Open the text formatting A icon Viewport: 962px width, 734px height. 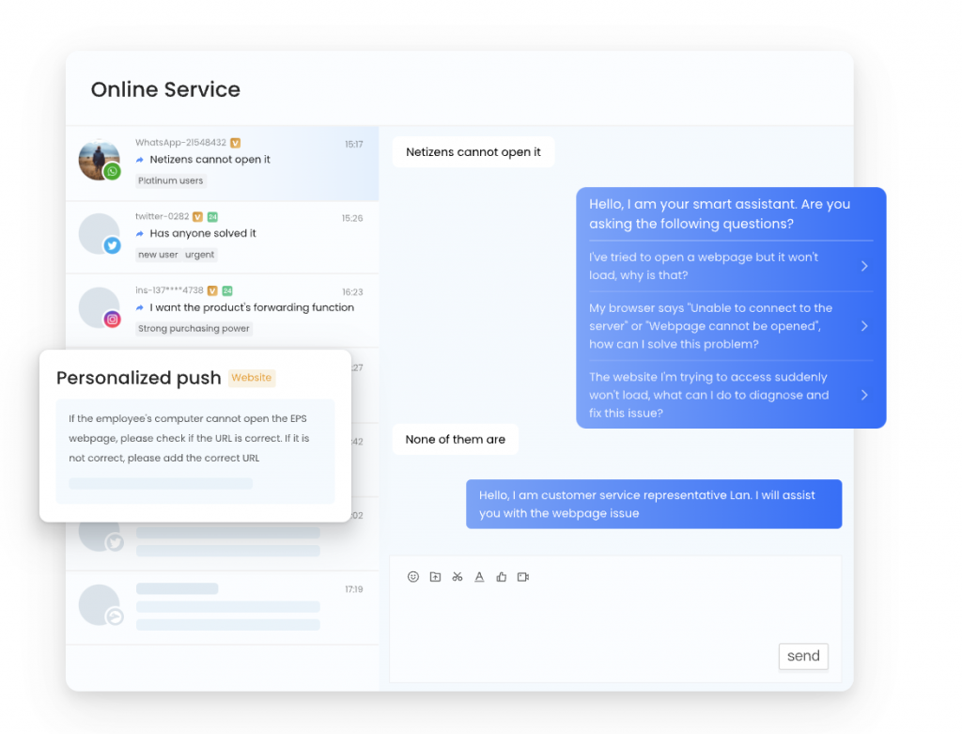pos(479,577)
